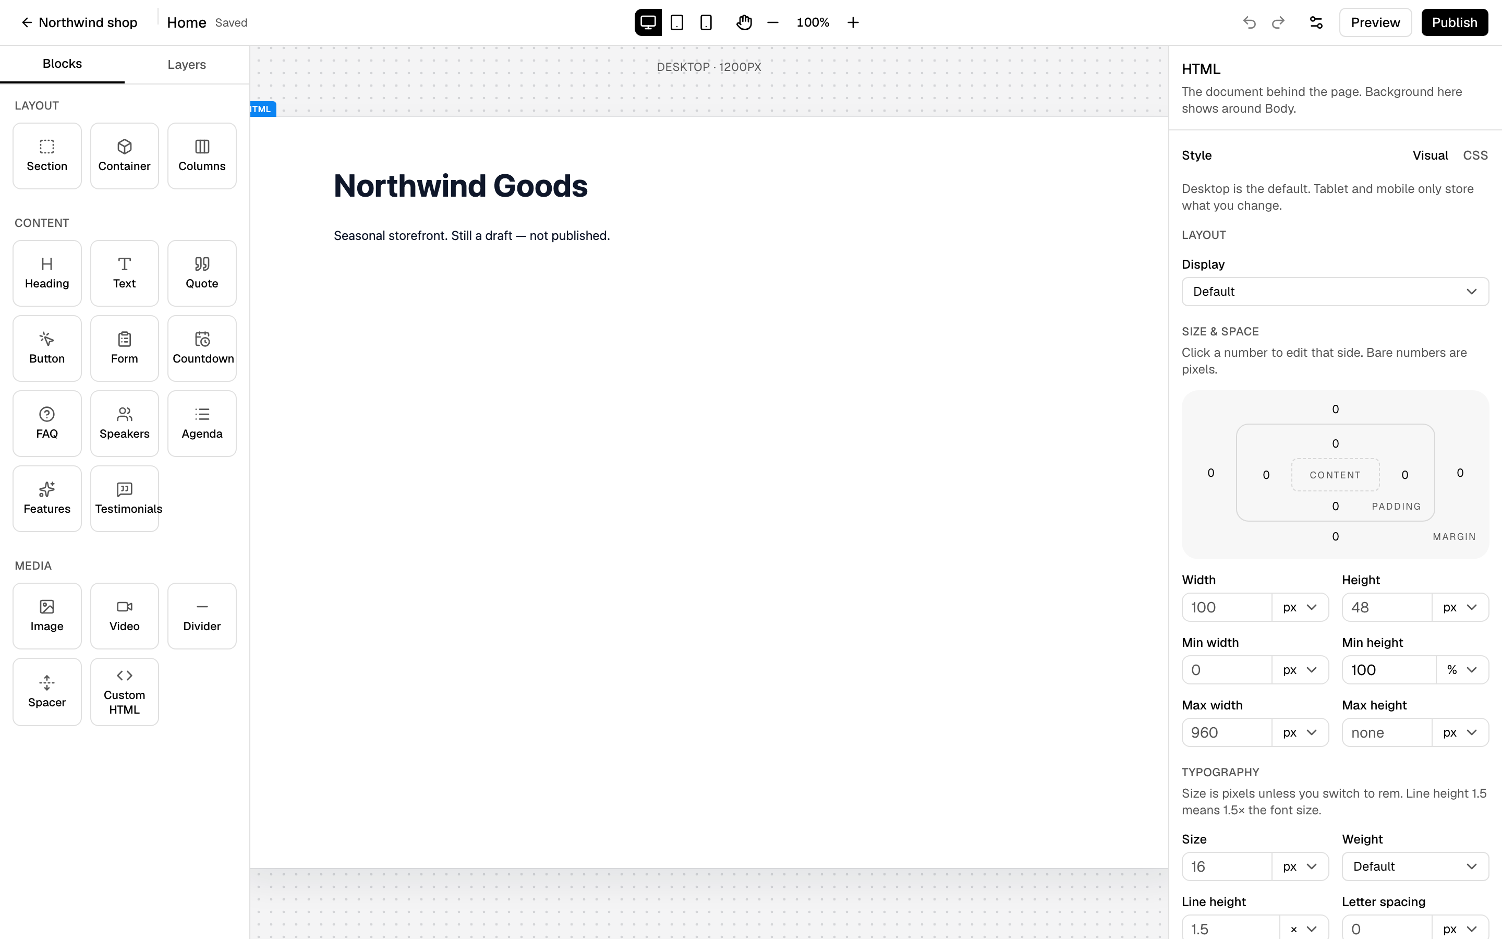Click the Max width input field

tap(1227, 733)
